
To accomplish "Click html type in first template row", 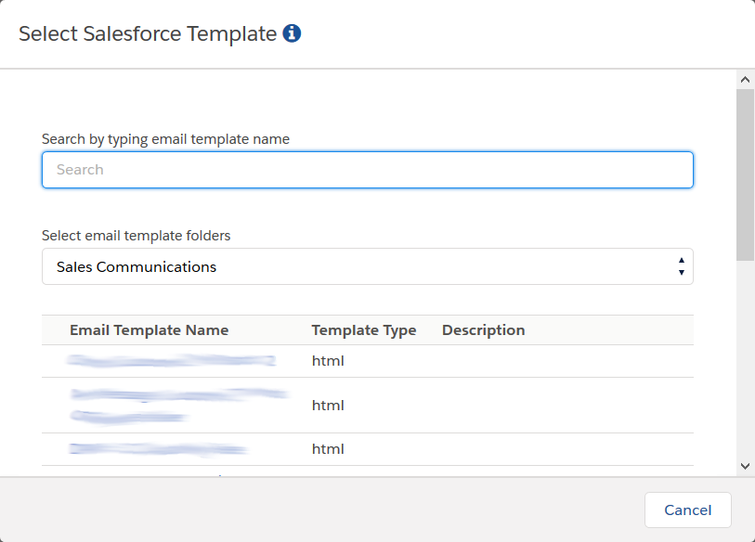I will (328, 361).
